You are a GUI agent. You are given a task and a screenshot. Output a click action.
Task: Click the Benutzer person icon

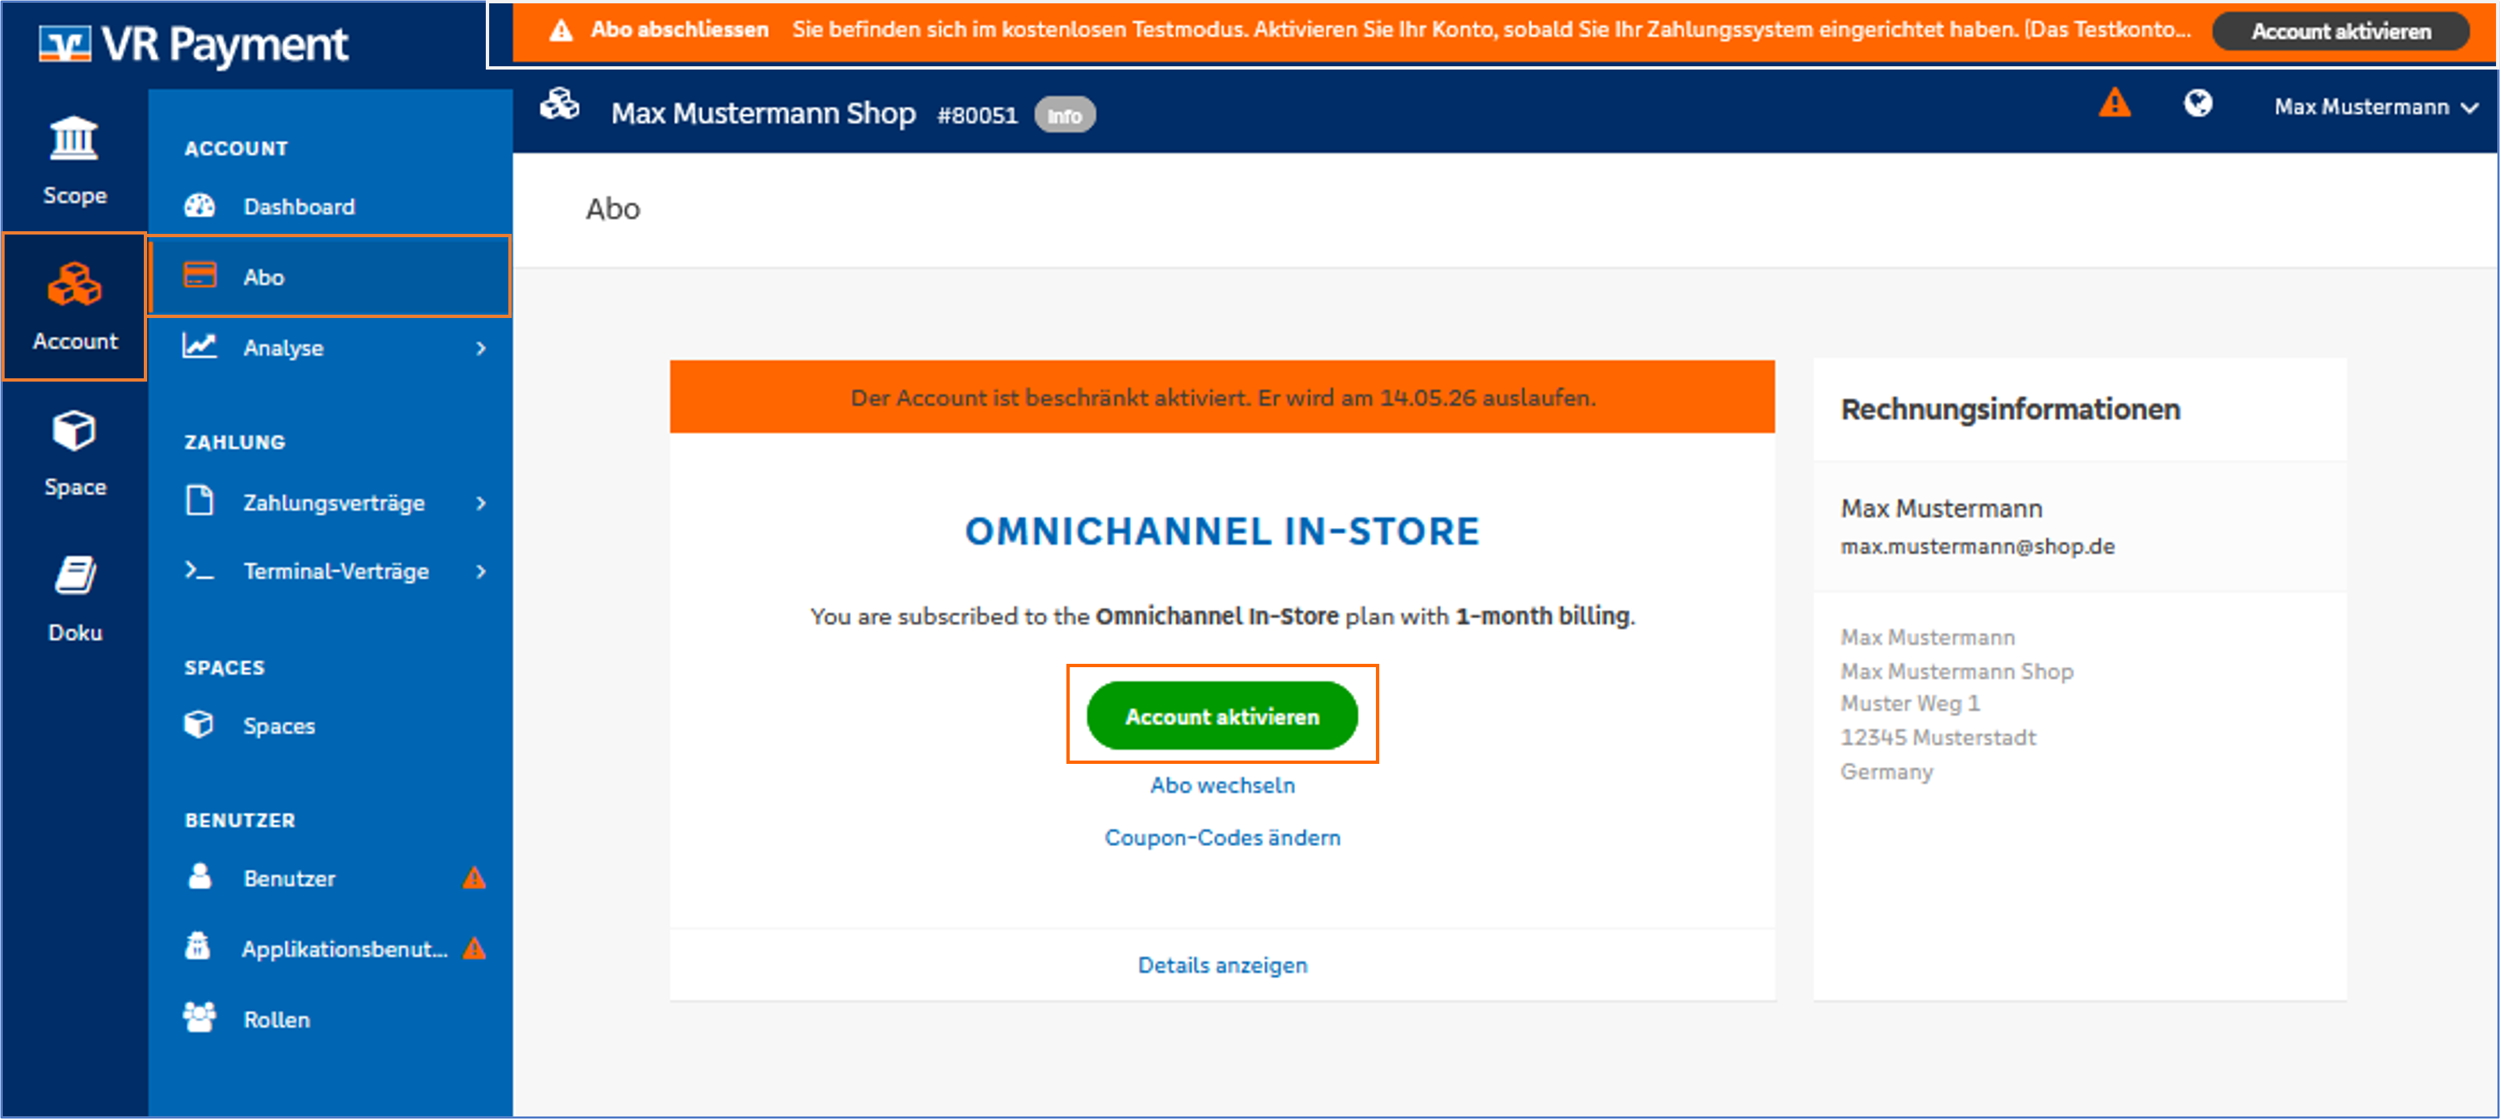coord(200,877)
